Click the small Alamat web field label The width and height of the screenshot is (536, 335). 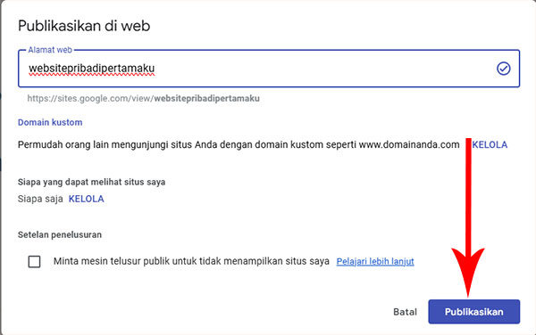50,50
